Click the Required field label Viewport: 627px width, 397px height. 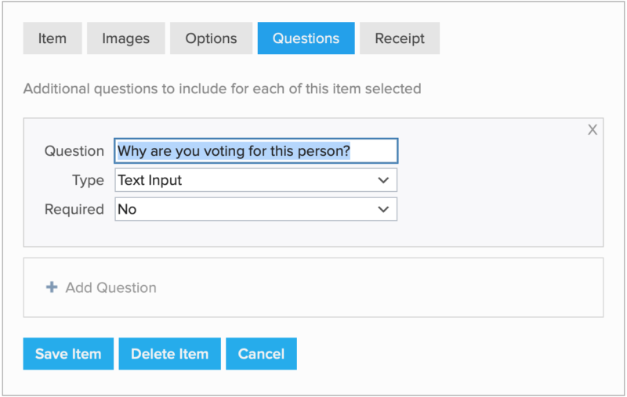pyautogui.click(x=74, y=209)
